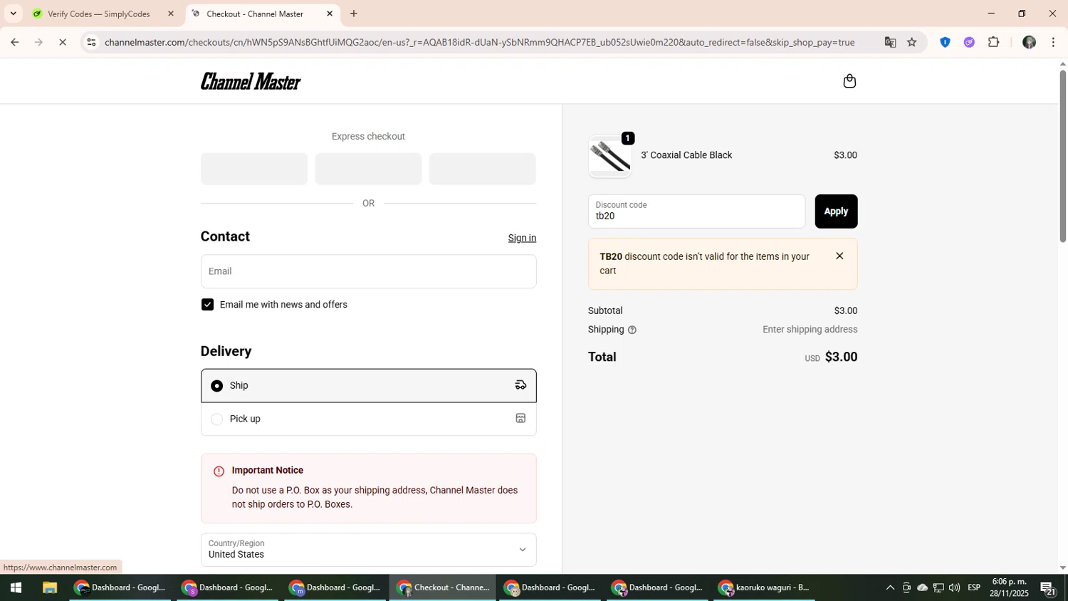Stop loading the page

point(63,42)
